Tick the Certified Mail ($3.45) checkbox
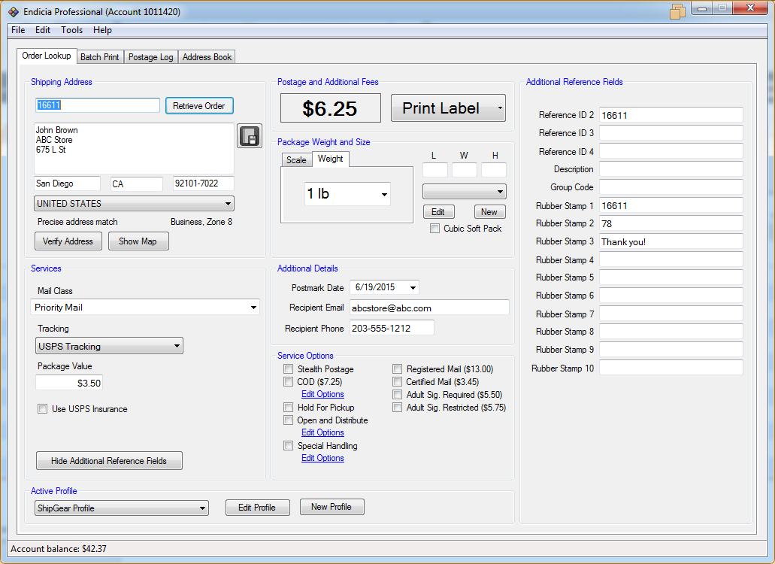The height and width of the screenshot is (564, 775). (x=397, y=381)
